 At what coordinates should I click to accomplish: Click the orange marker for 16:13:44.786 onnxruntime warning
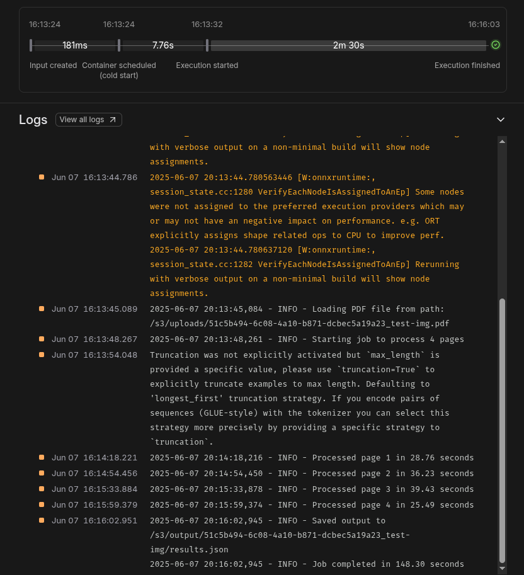(x=42, y=177)
